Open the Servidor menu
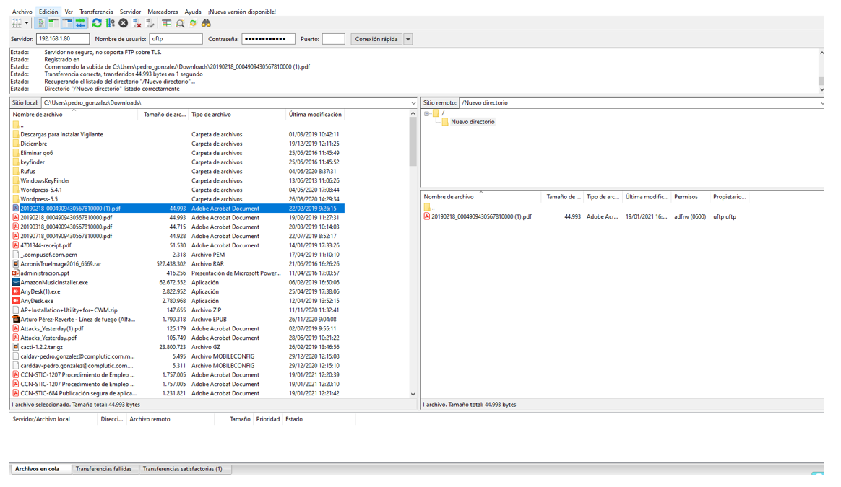Screen dimensions: 841x487 pyautogui.click(x=130, y=12)
